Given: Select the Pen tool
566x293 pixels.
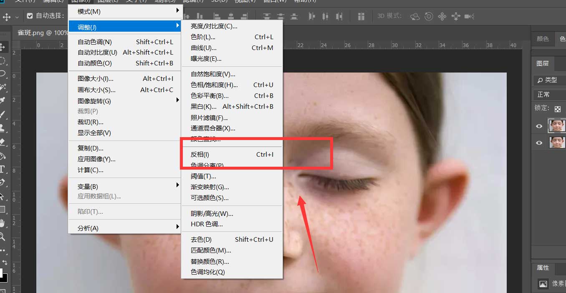Looking at the screenshot, I should [2, 182].
